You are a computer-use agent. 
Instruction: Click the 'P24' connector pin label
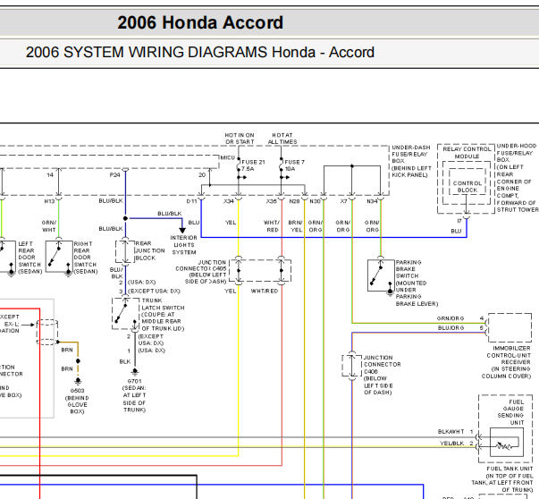pos(114,174)
